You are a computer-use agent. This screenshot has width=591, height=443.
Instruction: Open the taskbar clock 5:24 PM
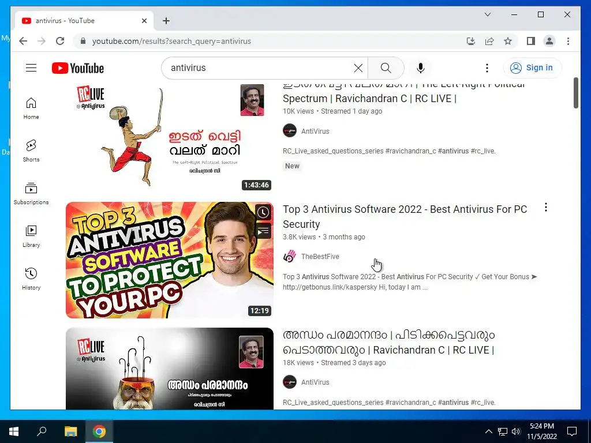pos(542,431)
